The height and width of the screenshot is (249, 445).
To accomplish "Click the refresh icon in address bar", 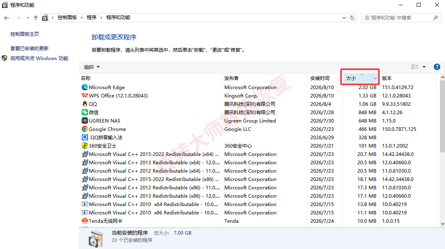I will point(352,18).
